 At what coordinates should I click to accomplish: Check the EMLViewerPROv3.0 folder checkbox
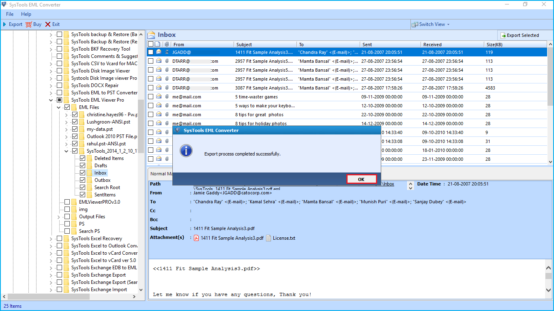[67, 202]
